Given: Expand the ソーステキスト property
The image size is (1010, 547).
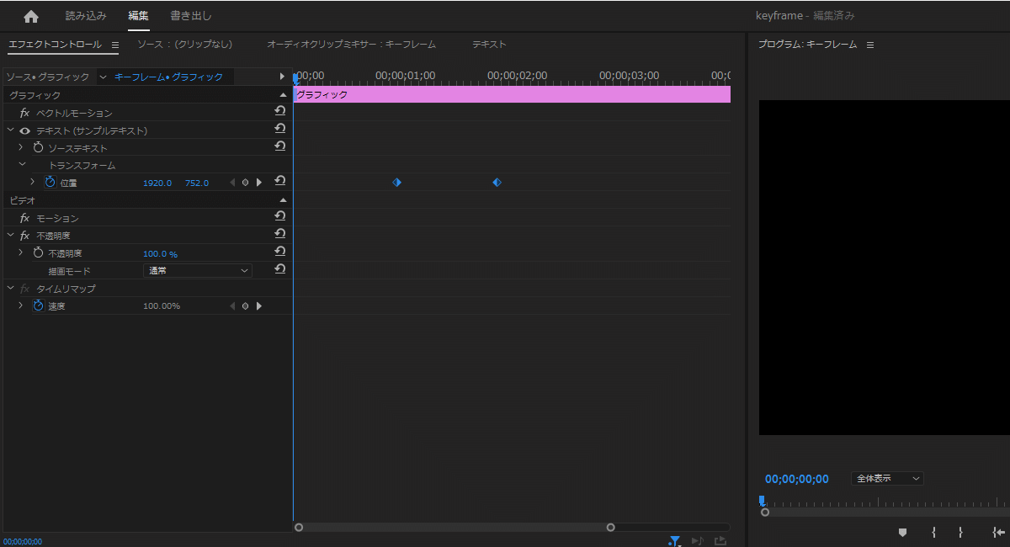Looking at the screenshot, I should [21, 147].
